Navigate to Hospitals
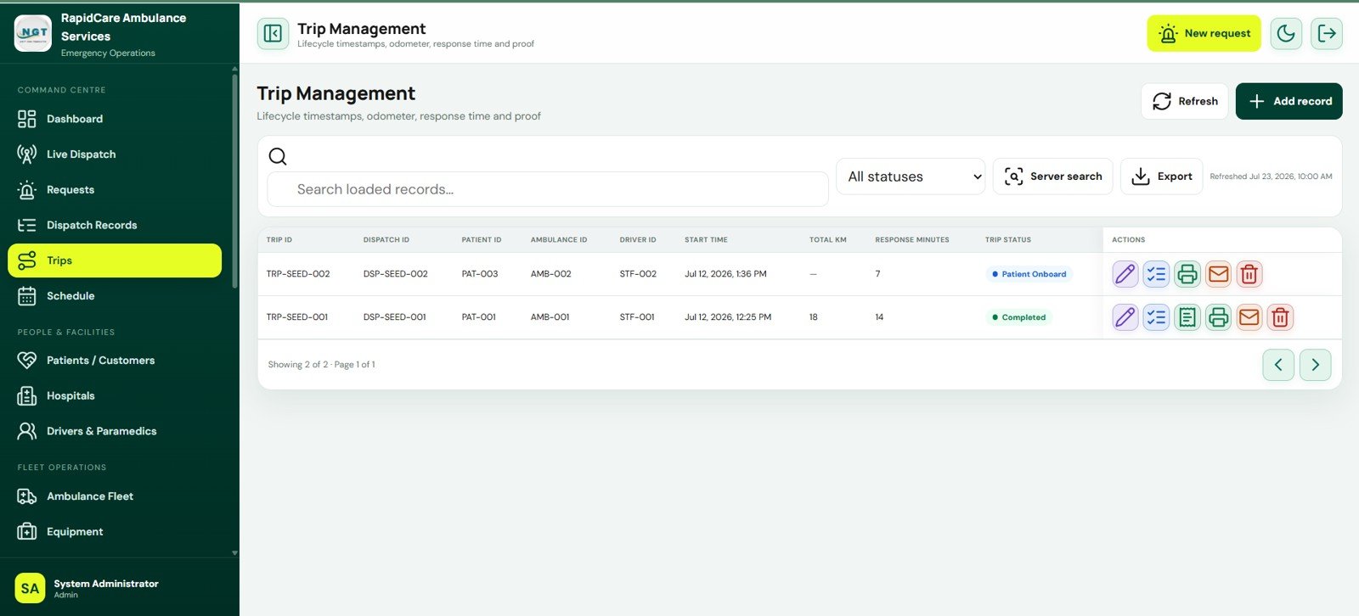 (115, 396)
